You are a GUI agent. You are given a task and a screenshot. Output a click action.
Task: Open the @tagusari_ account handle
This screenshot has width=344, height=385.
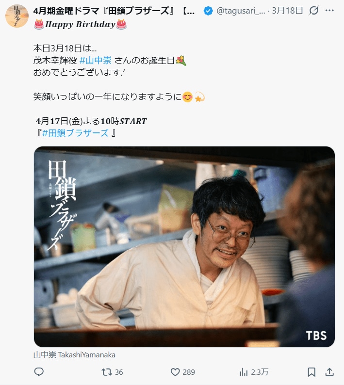[x=241, y=11]
